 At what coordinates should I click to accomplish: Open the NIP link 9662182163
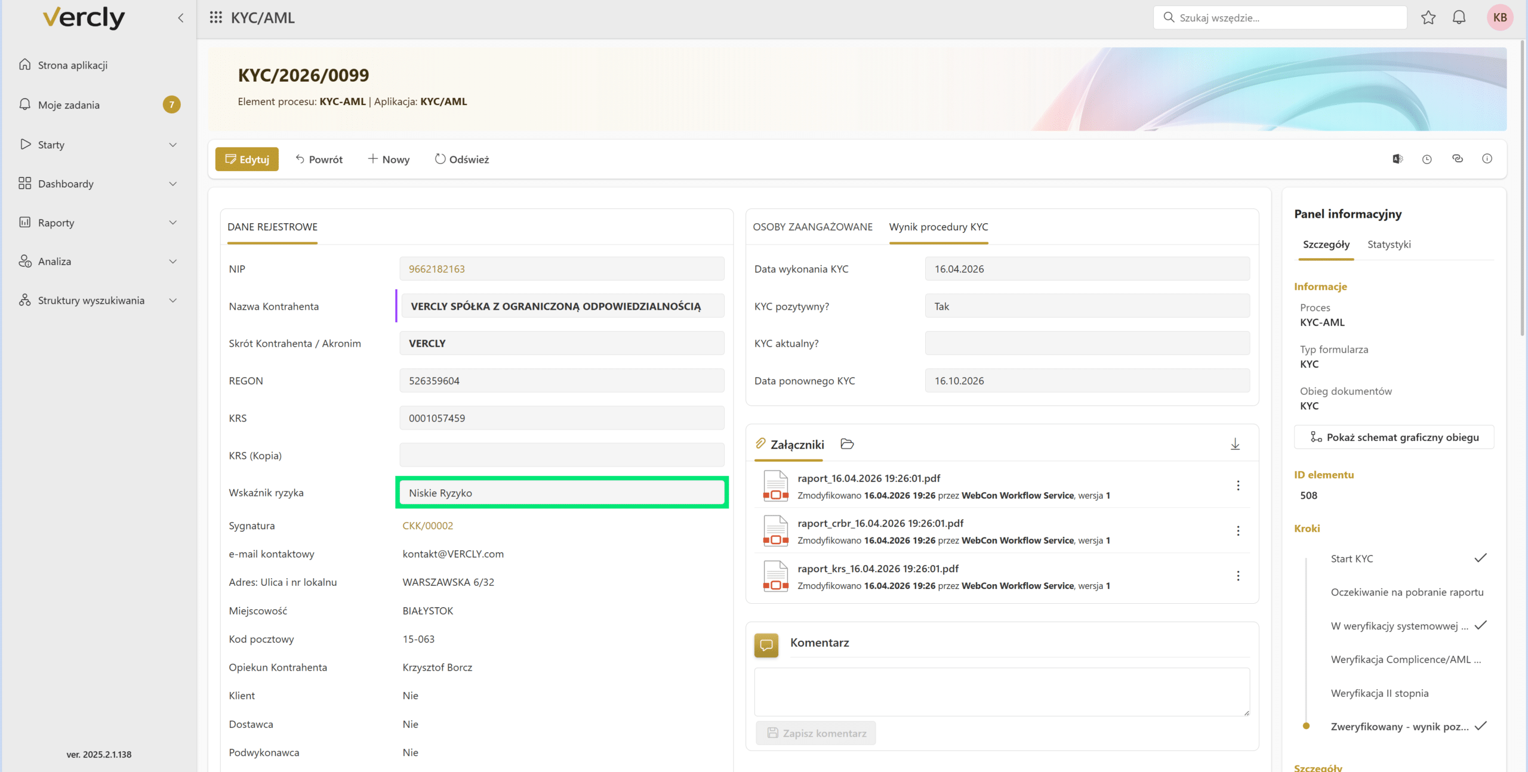click(x=437, y=269)
